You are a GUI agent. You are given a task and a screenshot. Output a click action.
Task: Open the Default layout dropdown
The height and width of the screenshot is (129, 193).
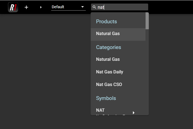[x=66, y=7]
